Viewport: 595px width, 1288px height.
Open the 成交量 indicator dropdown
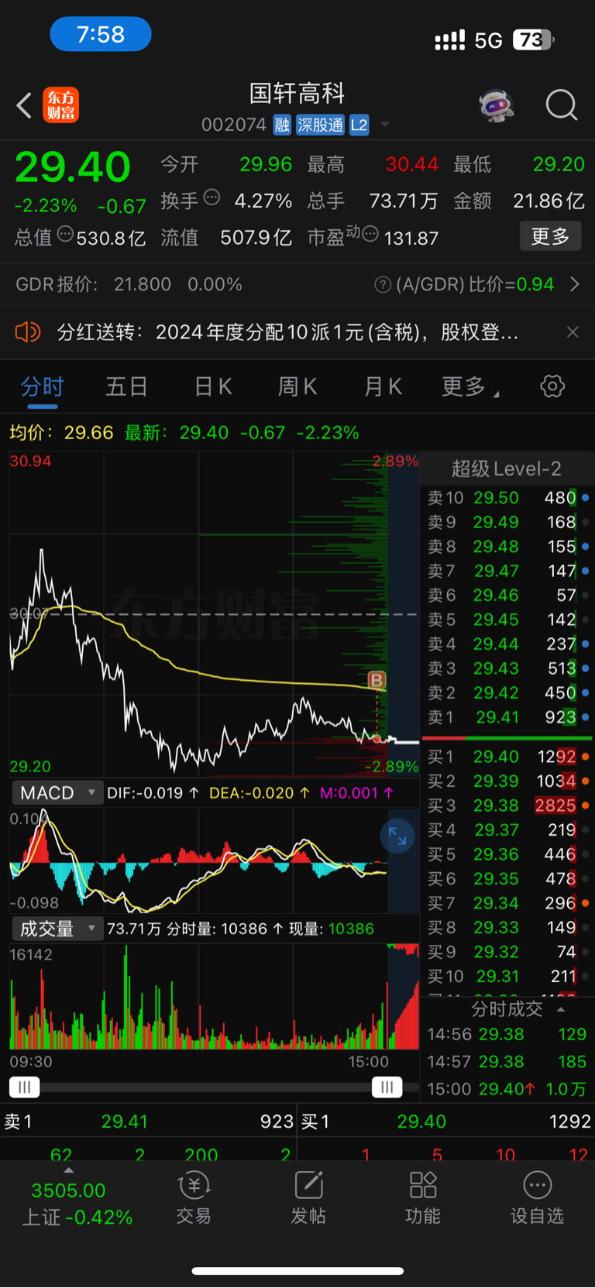tap(57, 929)
